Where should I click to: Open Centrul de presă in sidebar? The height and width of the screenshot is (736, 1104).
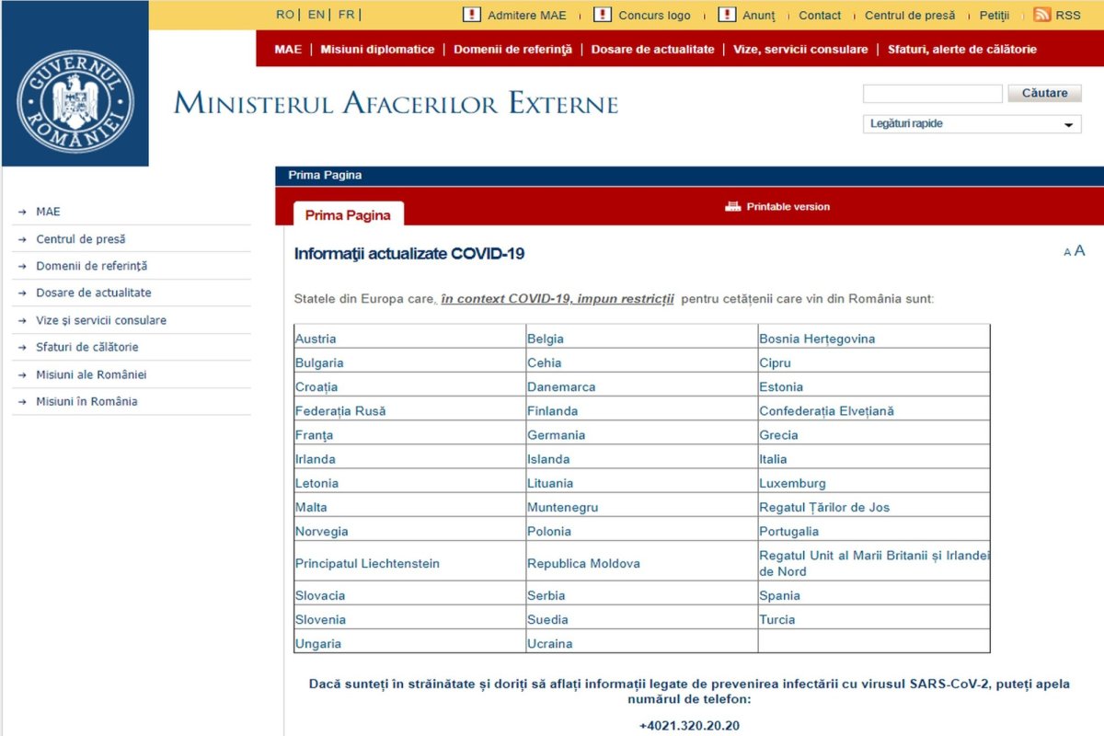pyautogui.click(x=81, y=239)
